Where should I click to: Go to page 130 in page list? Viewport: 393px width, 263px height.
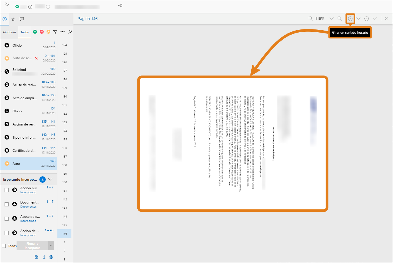[x=65, y=97]
